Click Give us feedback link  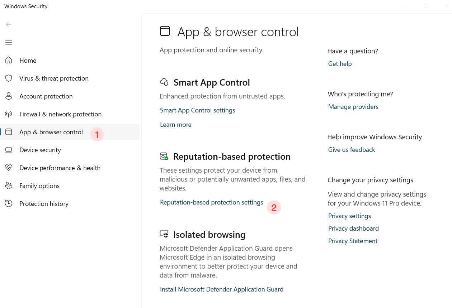(351, 150)
